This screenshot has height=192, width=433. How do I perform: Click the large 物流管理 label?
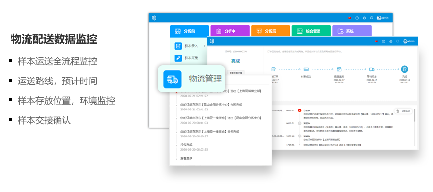pyautogui.click(x=205, y=79)
